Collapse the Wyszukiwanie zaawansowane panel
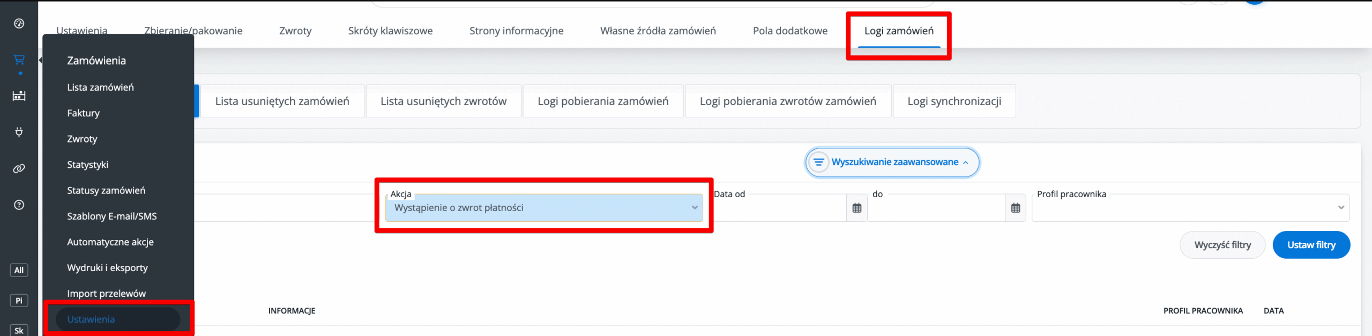The width and height of the screenshot is (1372, 336). (x=892, y=162)
